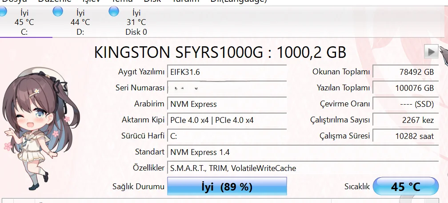
Task: Select the C: drive status tab
Action: (24, 22)
